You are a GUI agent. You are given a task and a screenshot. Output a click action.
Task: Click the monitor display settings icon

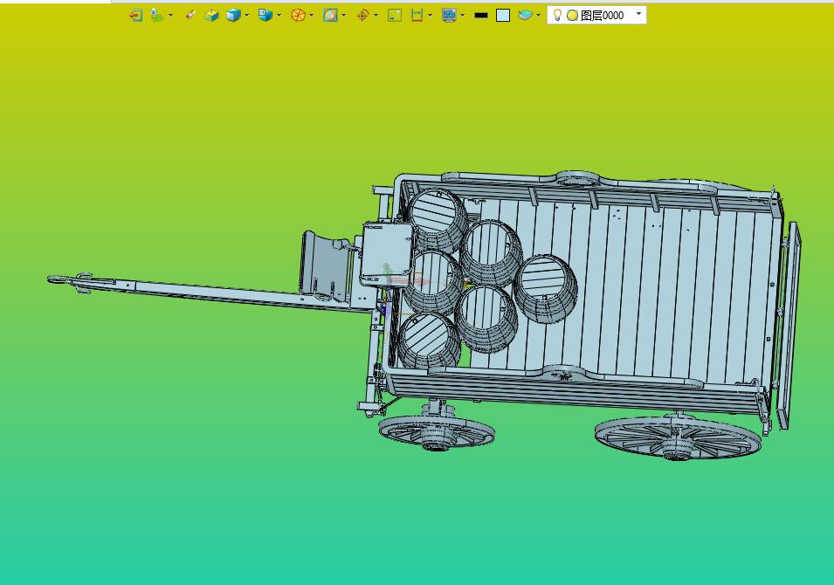click(x=449, y=16)
